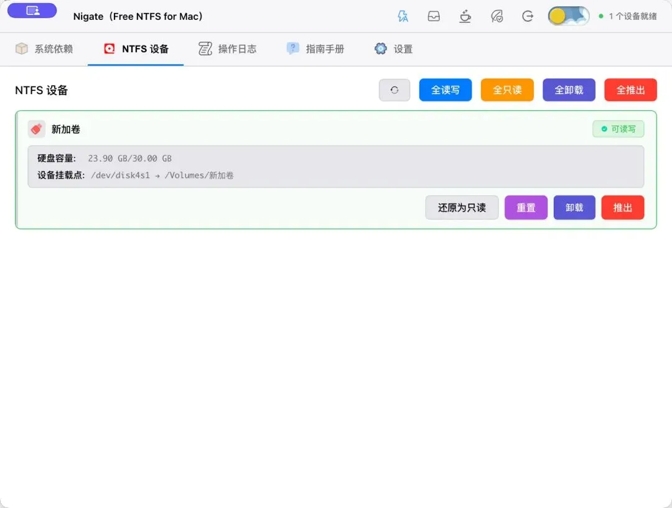Click the capacity value 23.90 GB/30.00 GB
This screenshot has height=508, width=672.
[130, 159]
